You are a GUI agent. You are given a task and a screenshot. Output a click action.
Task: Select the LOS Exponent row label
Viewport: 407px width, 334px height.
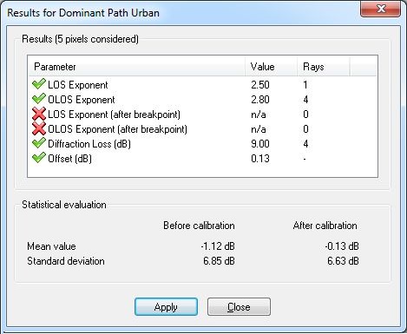click(x=78, y=85)
